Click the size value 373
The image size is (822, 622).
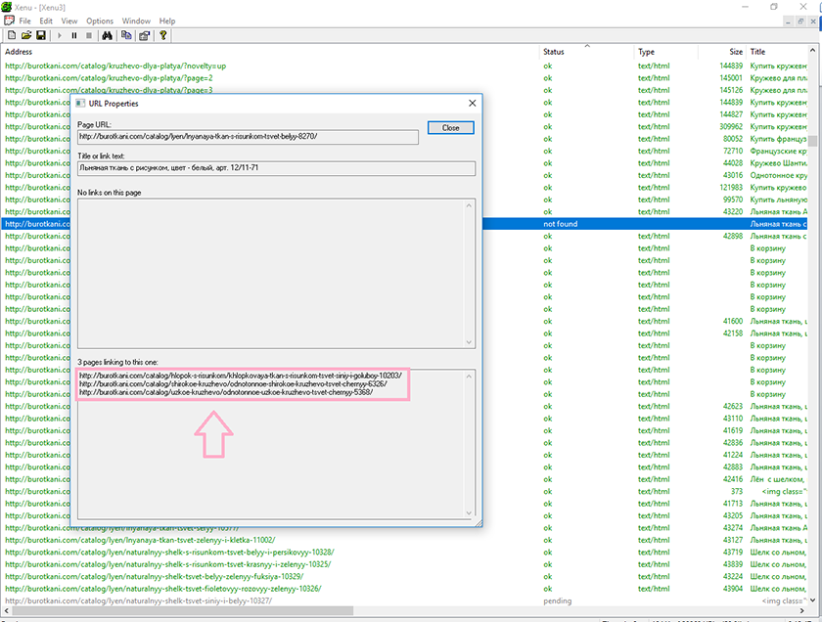point(737,492)
